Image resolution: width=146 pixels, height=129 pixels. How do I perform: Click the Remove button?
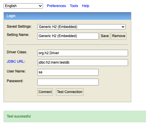click(119, 36)
